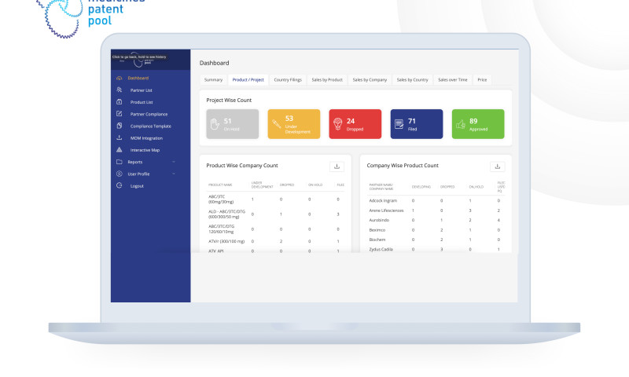Click the Dashboard gauge icon in sidebar
Screen dimensions: 629x377
(x=119, y=79)
